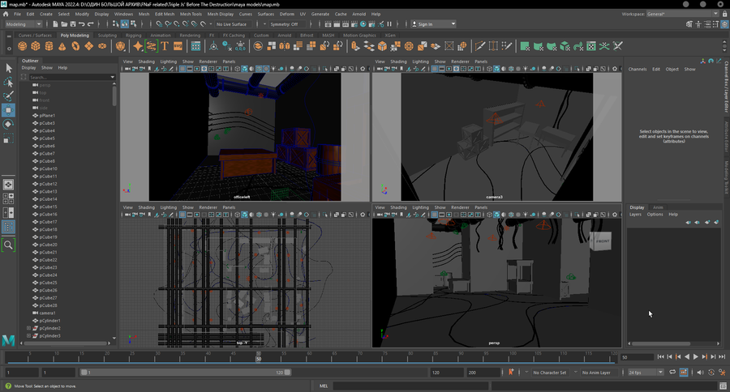Toggle the single perspective layout button
This screenshot has width=730, height=392.
click(8, 185)
